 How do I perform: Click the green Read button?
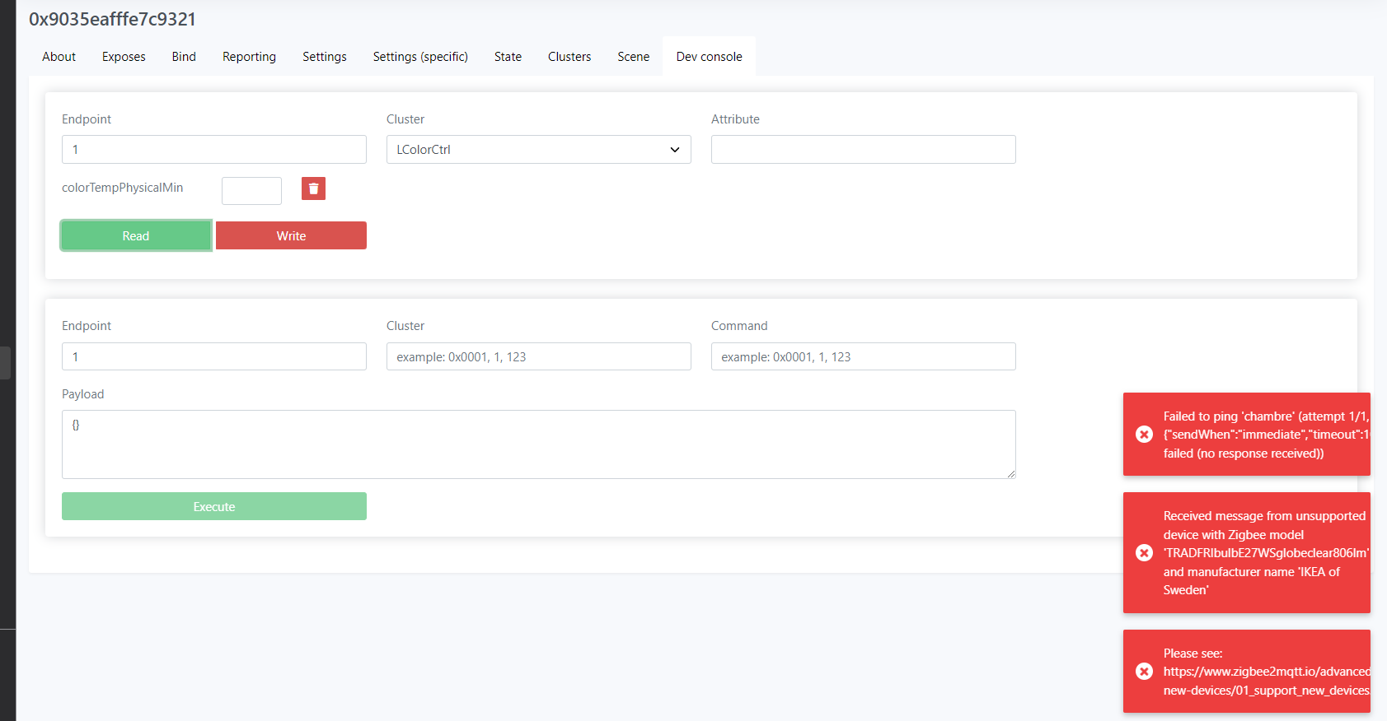click(x=136, y=235)
